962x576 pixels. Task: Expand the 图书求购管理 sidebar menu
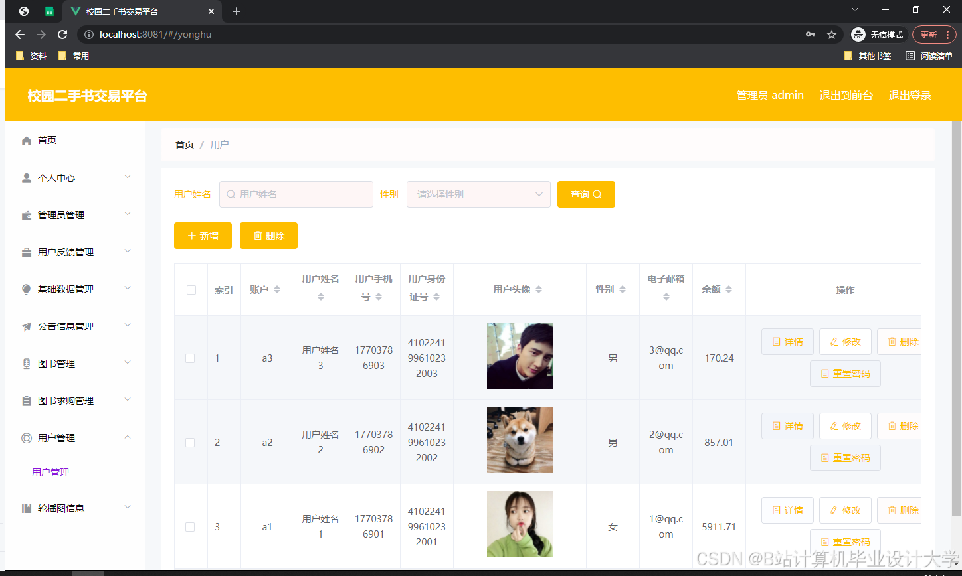point(128,399)
